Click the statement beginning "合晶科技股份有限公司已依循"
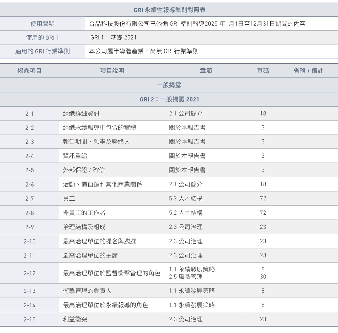 click(x=197, y=24)
